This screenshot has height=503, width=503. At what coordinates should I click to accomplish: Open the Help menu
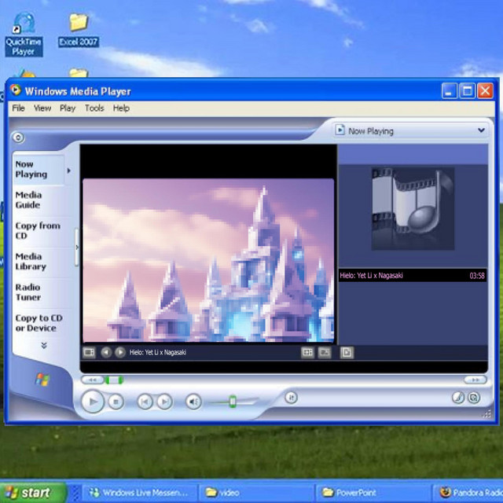[x=121, y=108]
